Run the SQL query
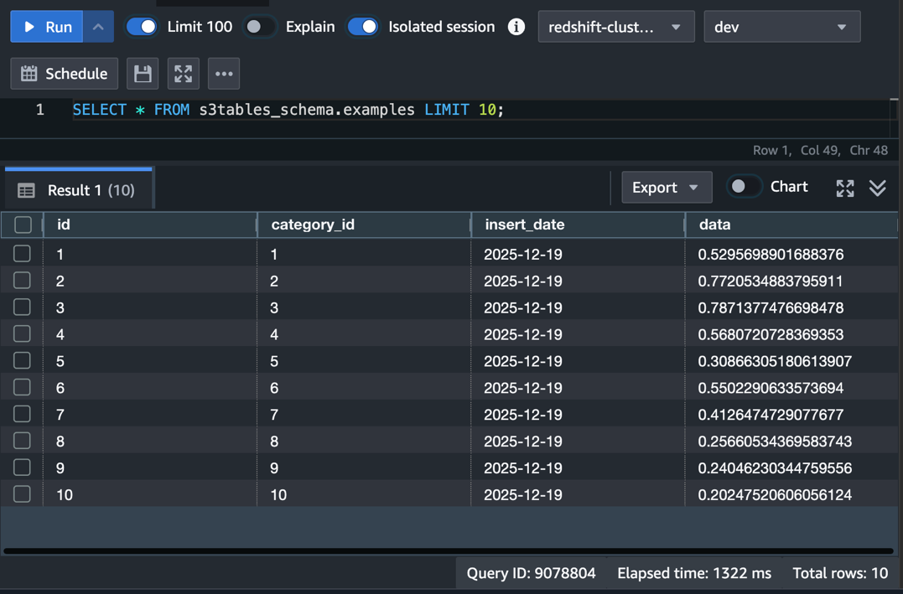Viewport: 903px width, 594px height. point(47,27)
